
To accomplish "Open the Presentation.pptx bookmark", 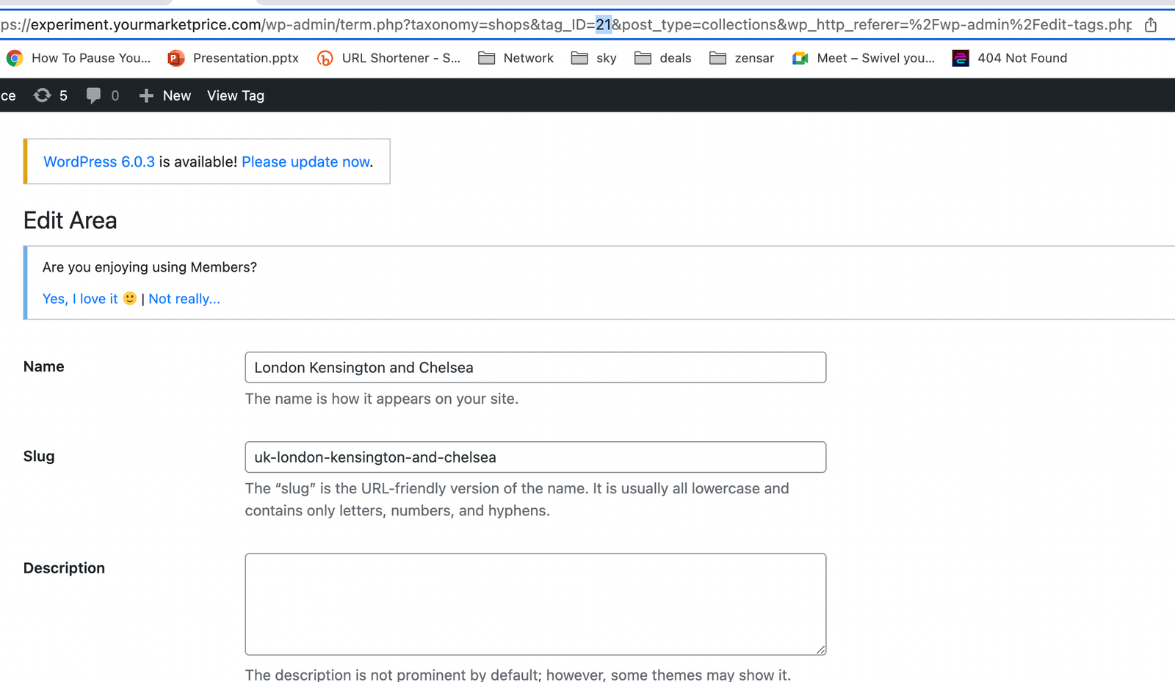I will click(234, 58).
